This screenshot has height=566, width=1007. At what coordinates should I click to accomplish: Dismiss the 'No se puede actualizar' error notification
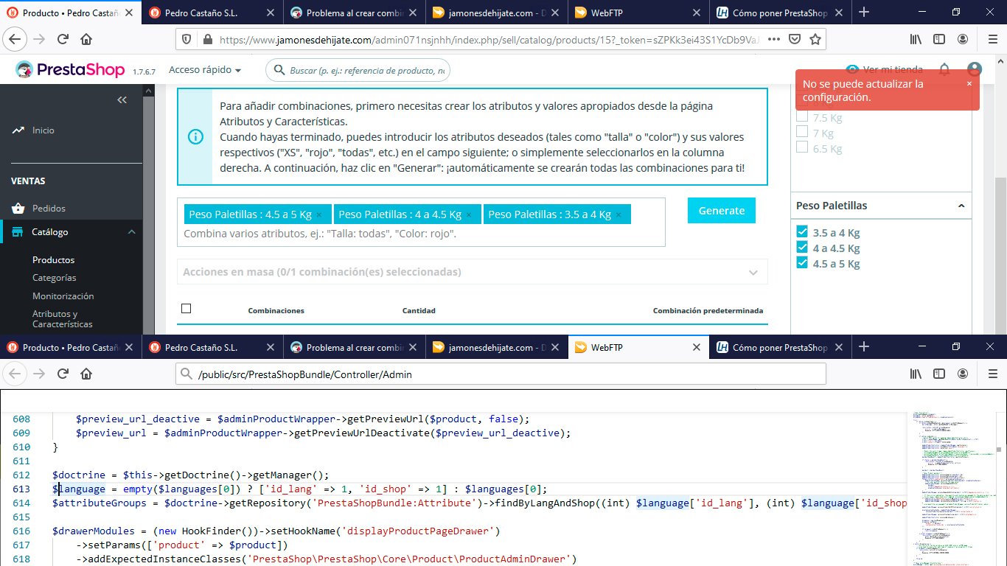click(x=969, y=84)
